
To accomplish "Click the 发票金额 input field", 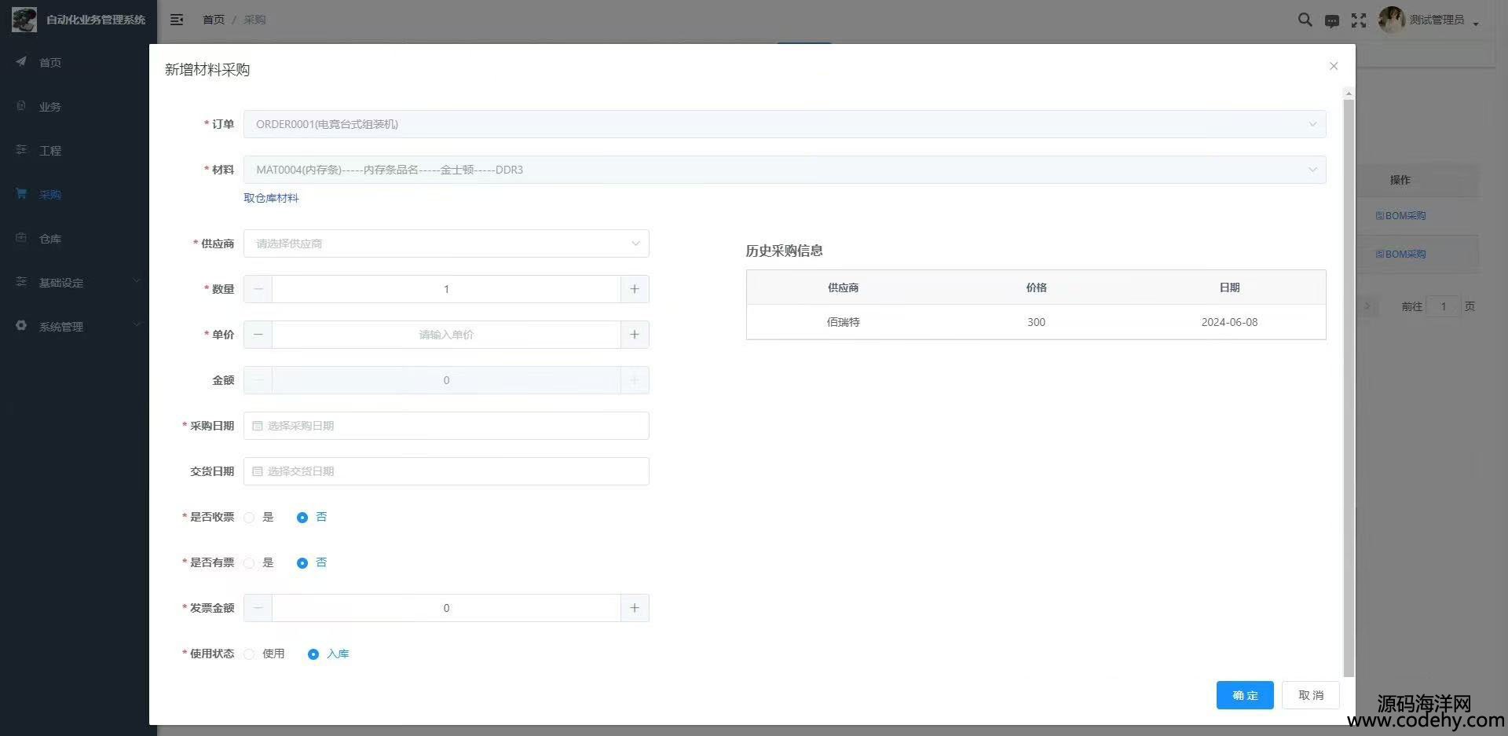I will click(446, 608).
